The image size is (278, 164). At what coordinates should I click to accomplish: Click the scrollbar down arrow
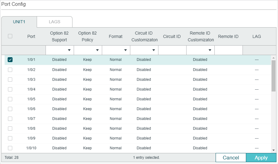[273, 150]
